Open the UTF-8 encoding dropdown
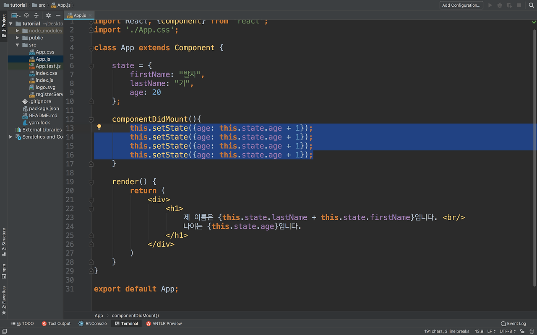Screen dimensions: 537x335 508,331
